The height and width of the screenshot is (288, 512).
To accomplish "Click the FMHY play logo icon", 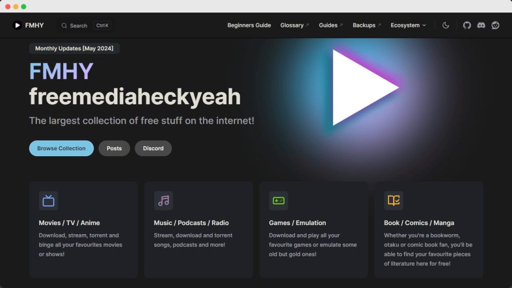I will click(x=17, y=25).
